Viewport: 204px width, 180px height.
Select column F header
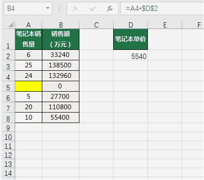click(x=193, y=25)
